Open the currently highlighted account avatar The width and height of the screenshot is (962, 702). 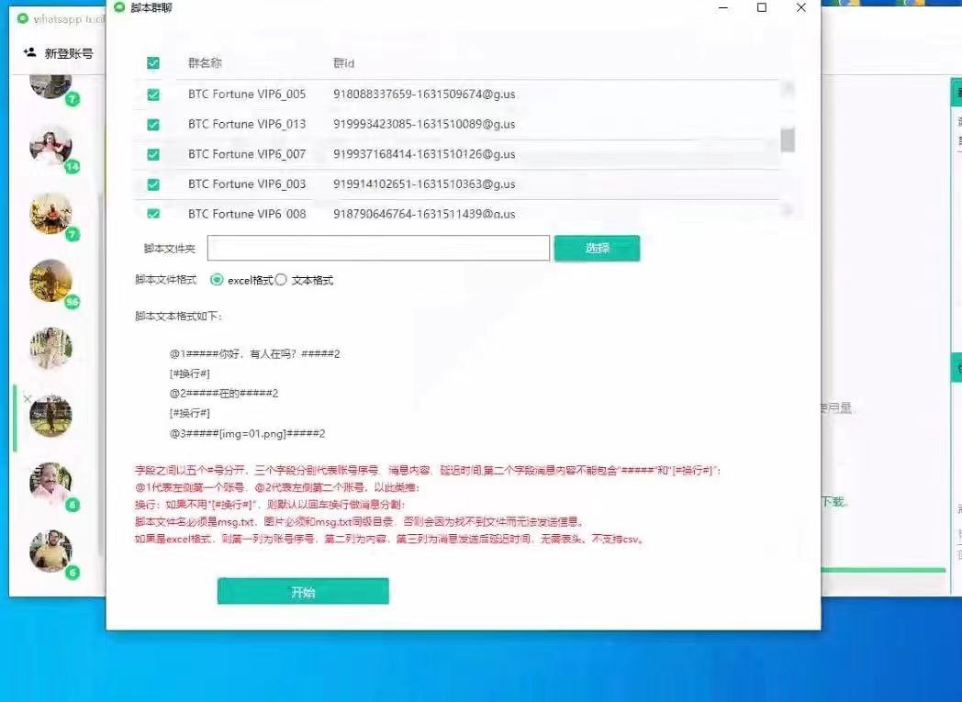click(x=50, y=416)
